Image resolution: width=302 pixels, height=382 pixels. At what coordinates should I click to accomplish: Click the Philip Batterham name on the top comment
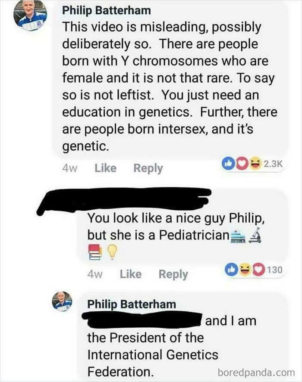[106, 9]
